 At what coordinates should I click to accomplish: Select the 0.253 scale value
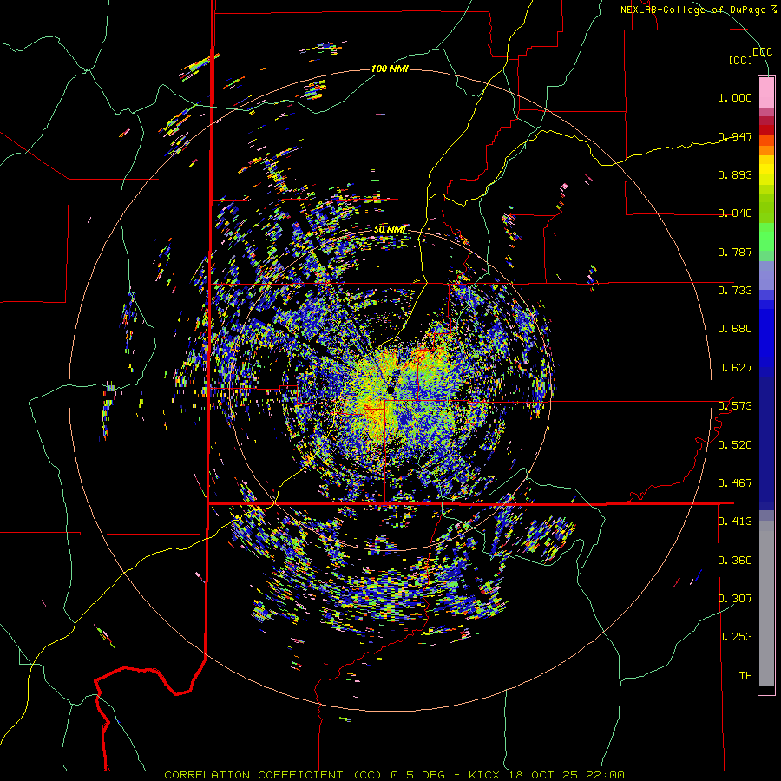point(735,637)
